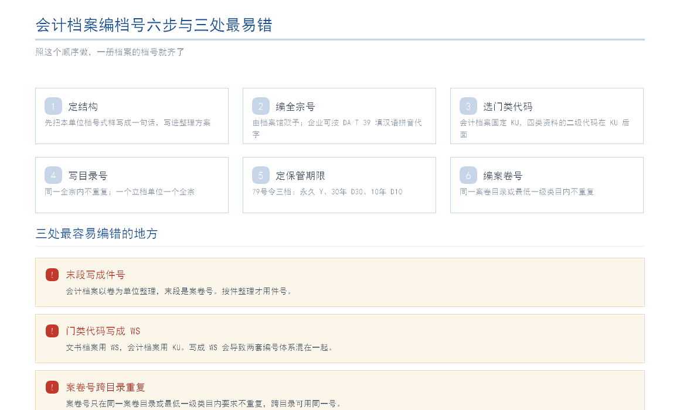The height and width of the screenshot is (410, 680).
Task: Click the text 会计档案以卷为单位整理
Action: tap(179, 291)
